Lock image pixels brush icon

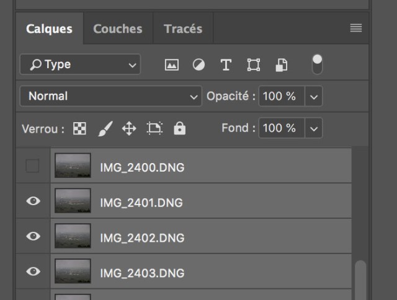click(x=105, y=128)
